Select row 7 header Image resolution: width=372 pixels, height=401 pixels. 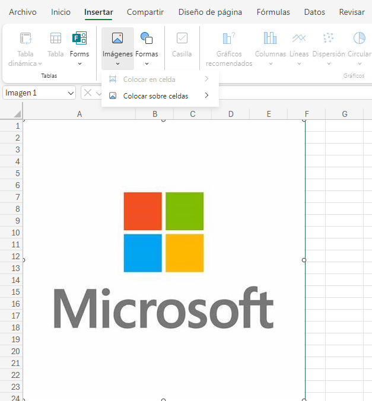(x=11, y=197)
